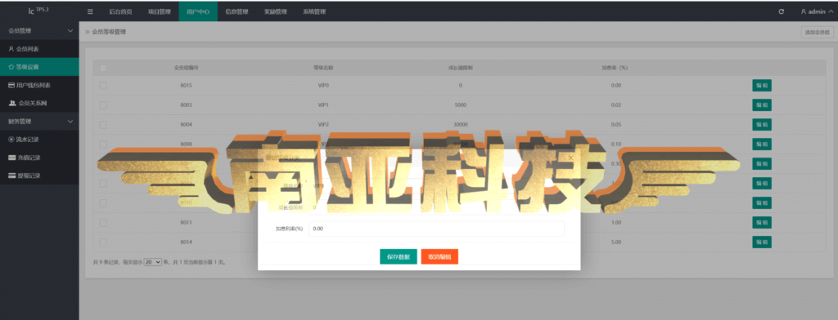Click the VIP1 level name cell
838x320 pixels.
pos(322,105)
